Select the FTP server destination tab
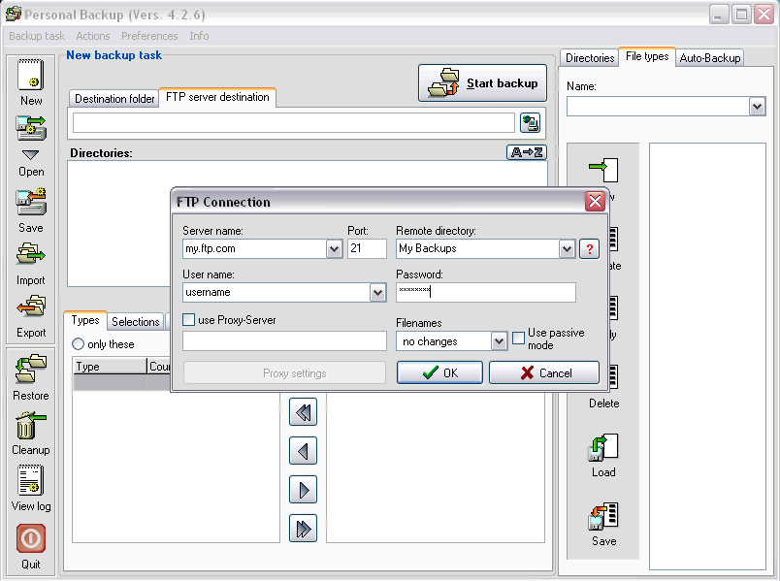780x581 pixels. click(x=217, y=97)
